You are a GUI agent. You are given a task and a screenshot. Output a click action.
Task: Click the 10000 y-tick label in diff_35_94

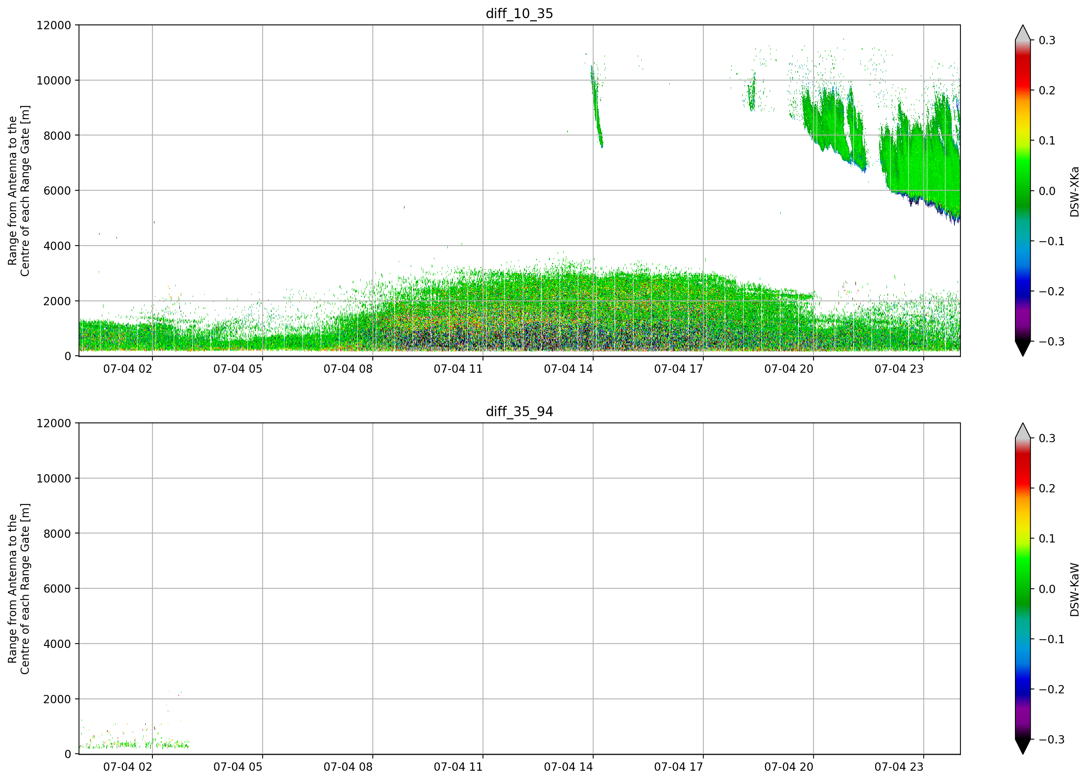54,479
